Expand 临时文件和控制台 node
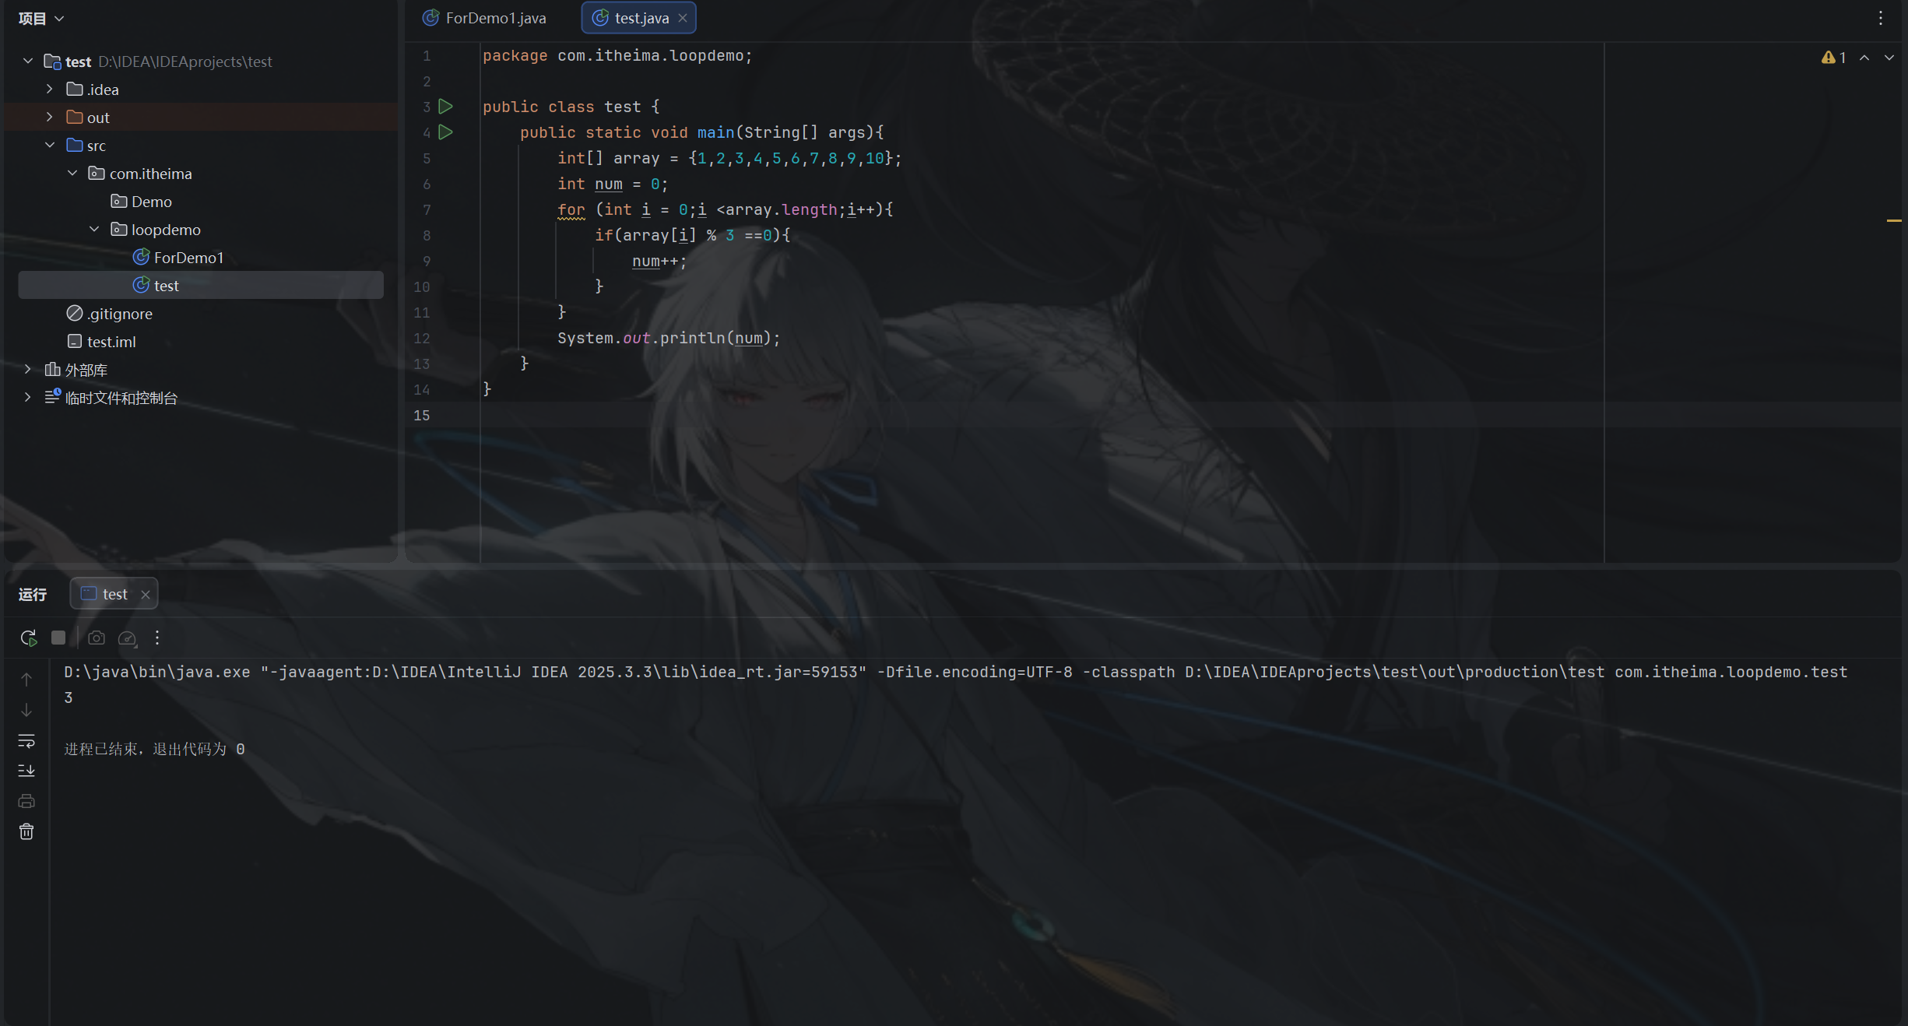Image resolution: width=1908 pixels, height=1026 pixels. [x=28, y=397]
